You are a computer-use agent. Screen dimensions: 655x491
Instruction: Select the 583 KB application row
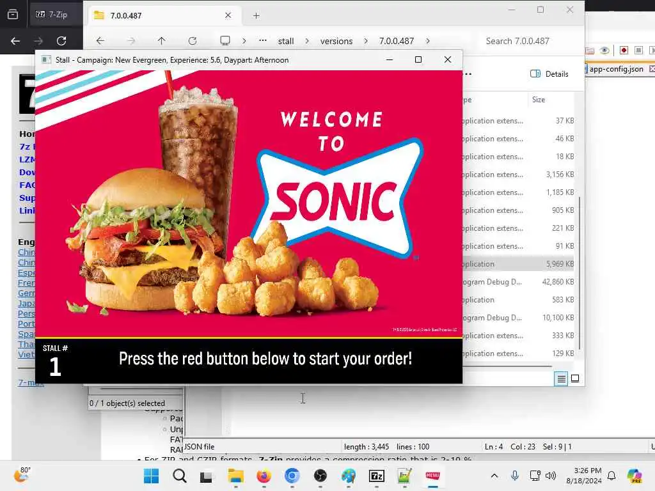[x=518, y=300]
